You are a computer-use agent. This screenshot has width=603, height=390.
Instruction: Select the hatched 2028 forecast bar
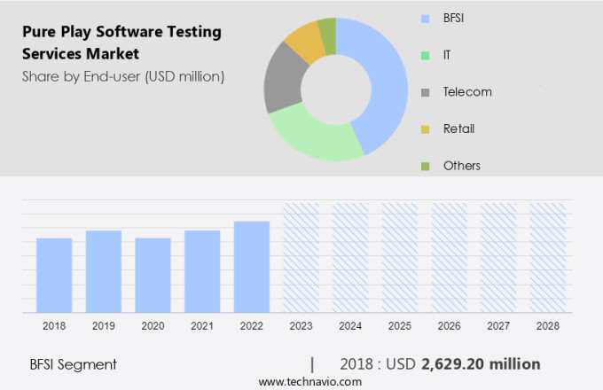click(547, 257)
